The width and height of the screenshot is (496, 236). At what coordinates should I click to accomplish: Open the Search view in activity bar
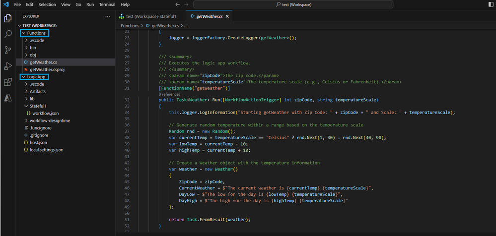click(x=8, y=34)
